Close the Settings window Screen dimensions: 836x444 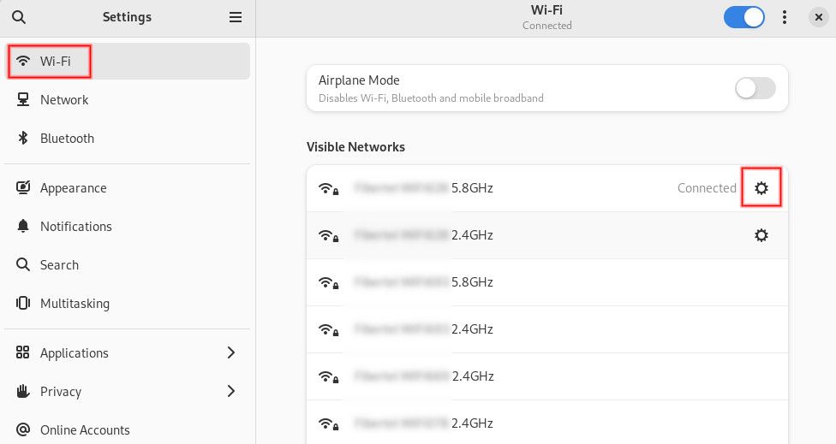tap(818, 17)
